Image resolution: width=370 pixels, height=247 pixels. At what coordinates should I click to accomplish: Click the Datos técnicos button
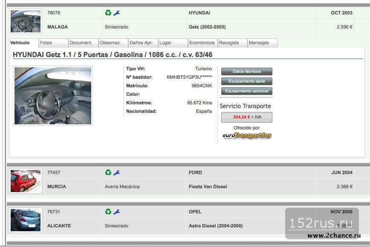tap(246, 72)
